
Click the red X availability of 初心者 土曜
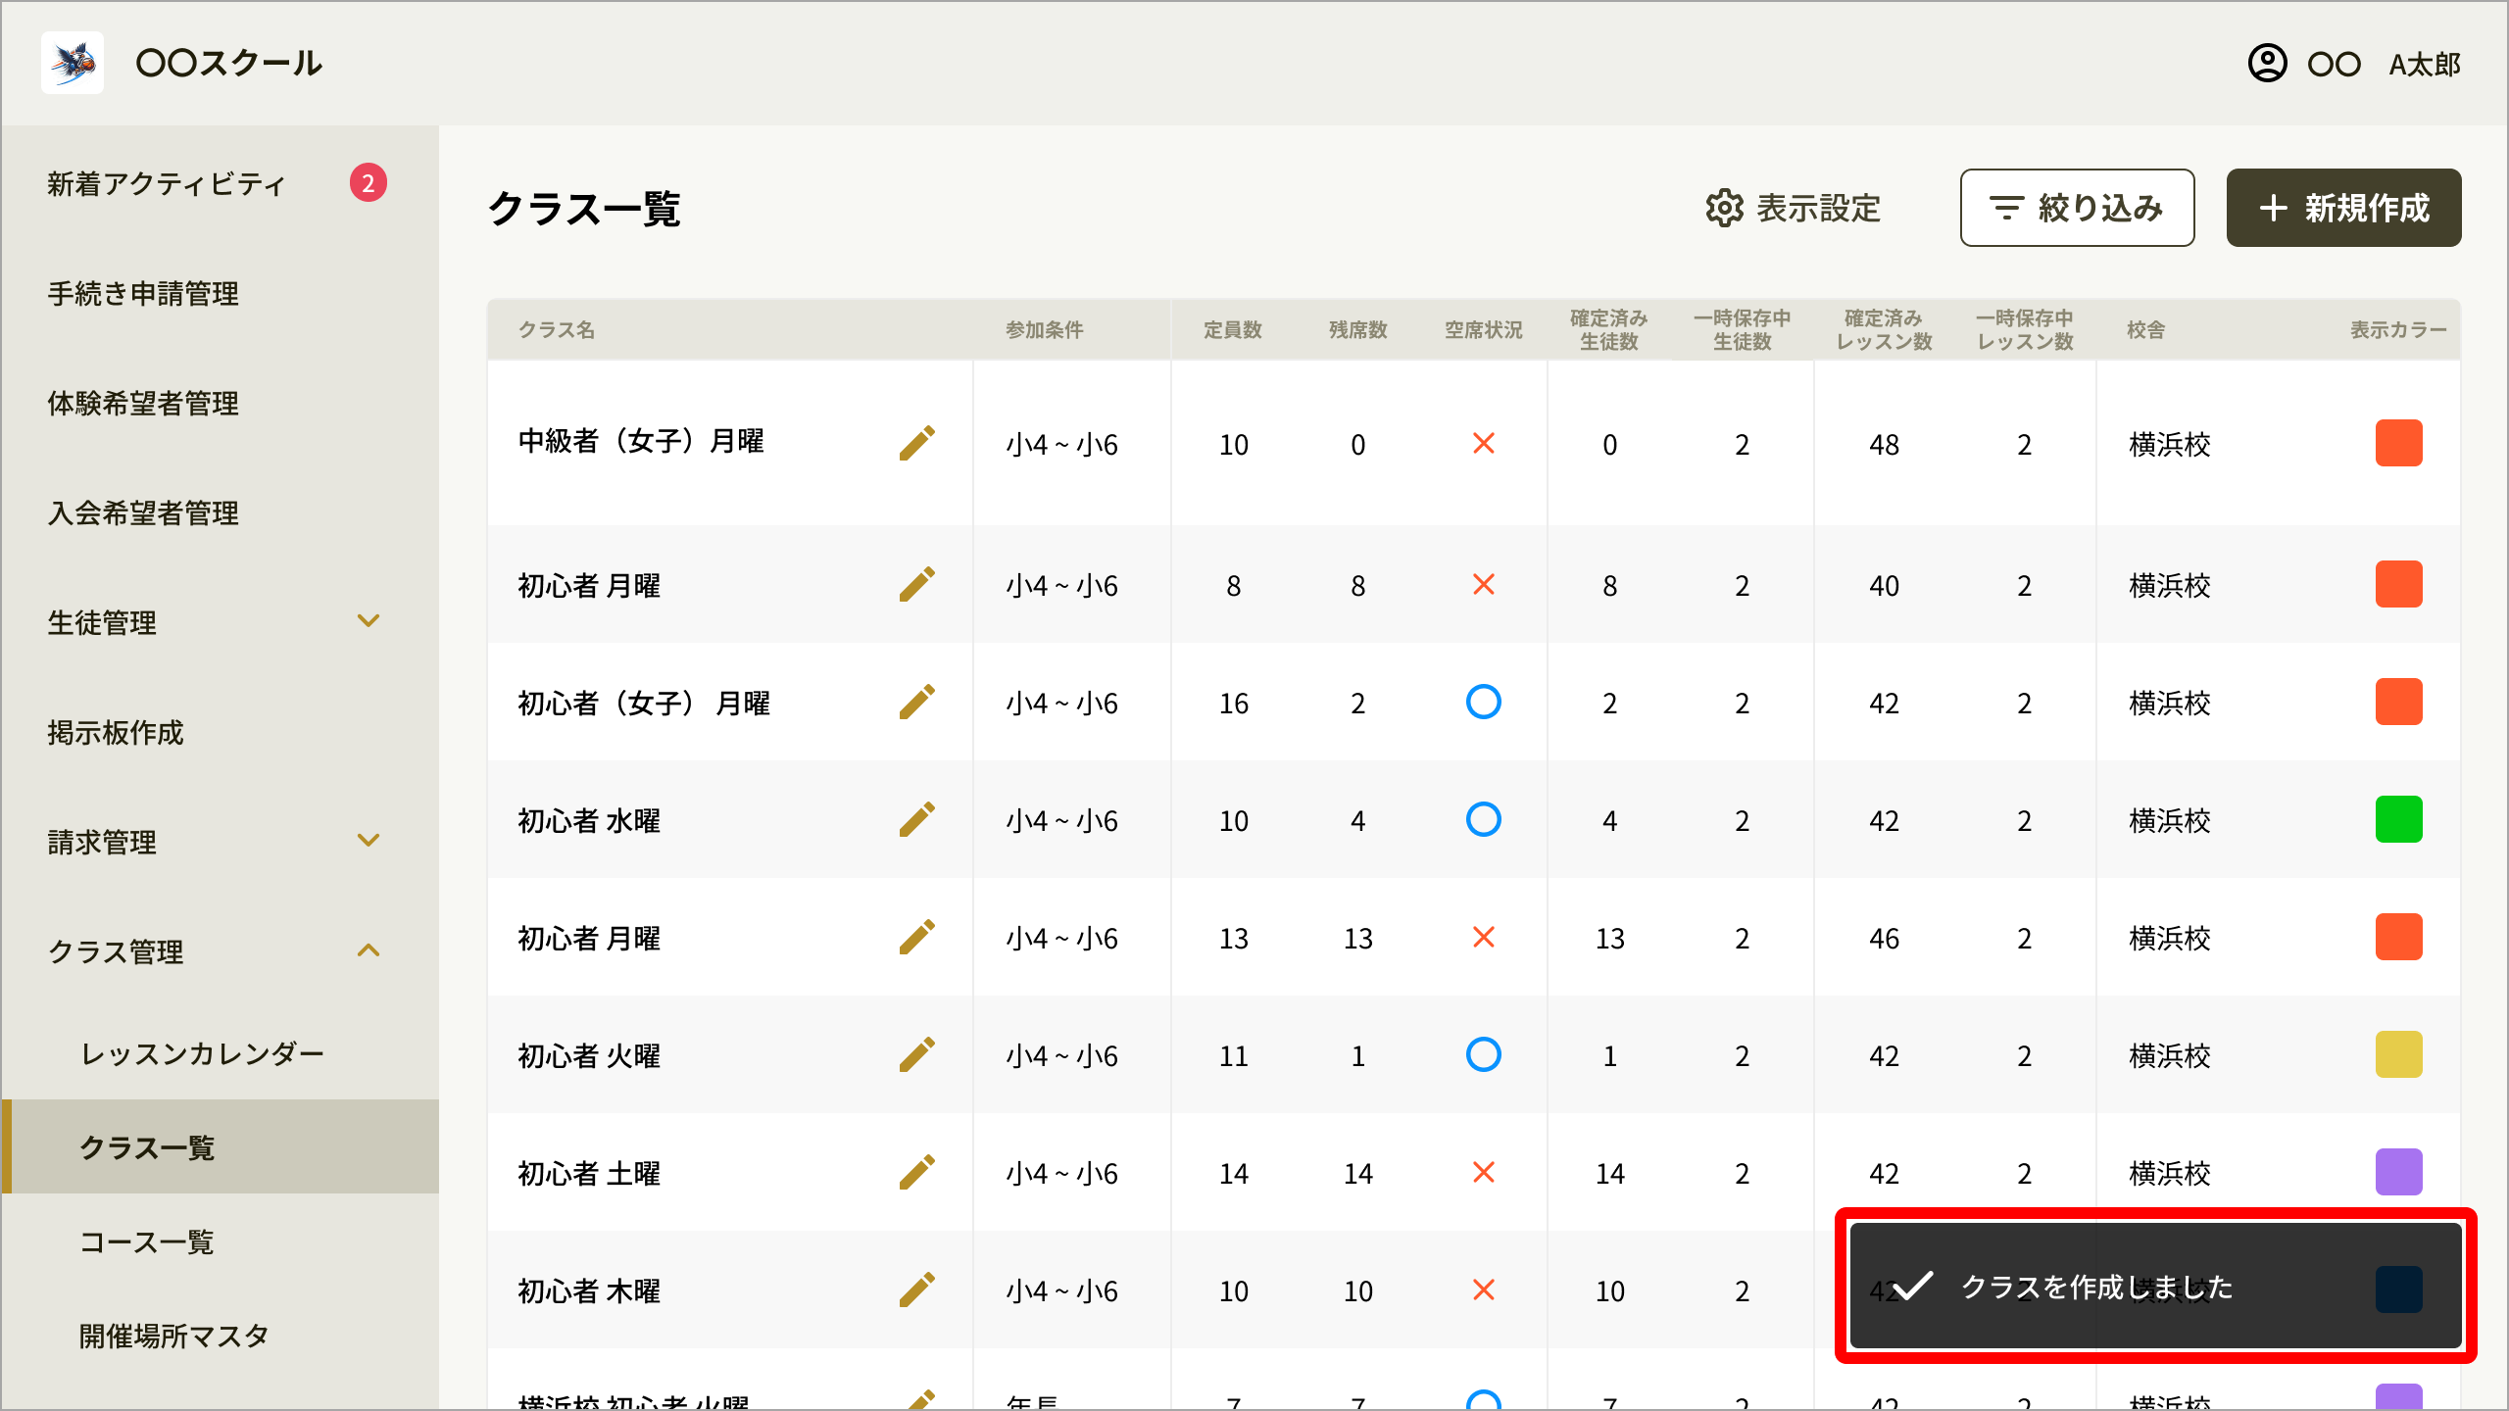click(x=1484, y=1173)
